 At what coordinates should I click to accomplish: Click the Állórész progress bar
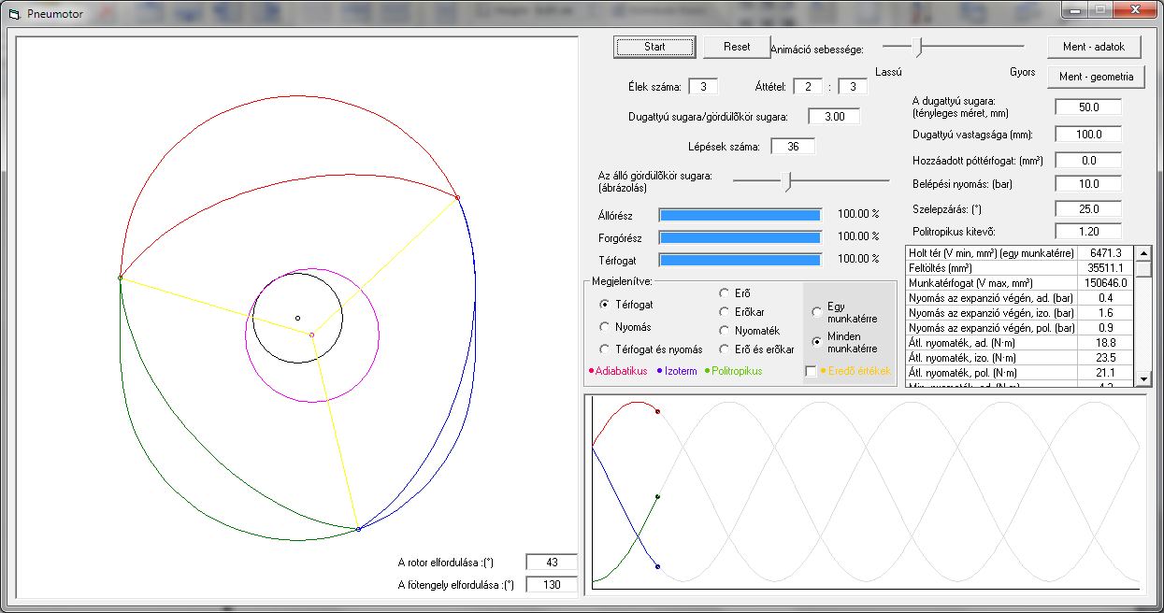[x=740, y=215]
